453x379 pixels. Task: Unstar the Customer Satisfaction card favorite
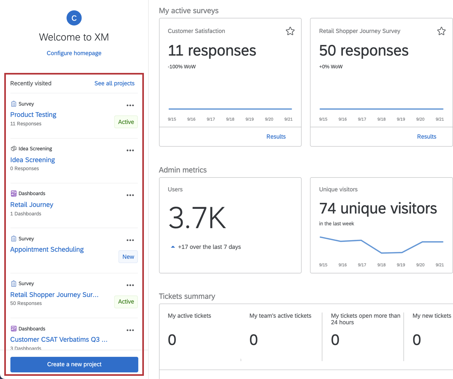[290, 31]
